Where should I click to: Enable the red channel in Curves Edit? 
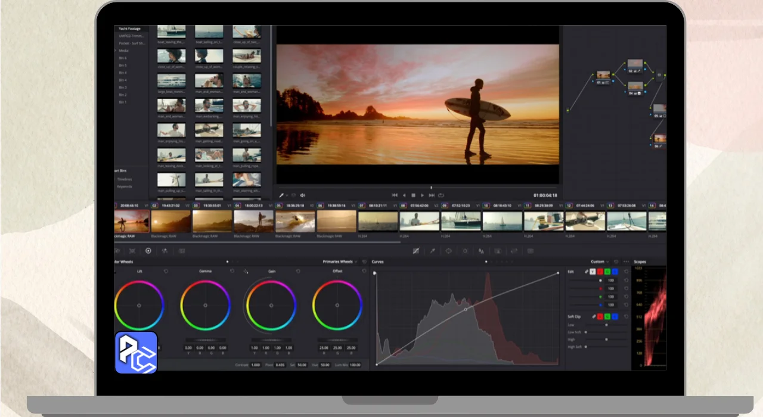pyautogui.click(x=600, y=272)
